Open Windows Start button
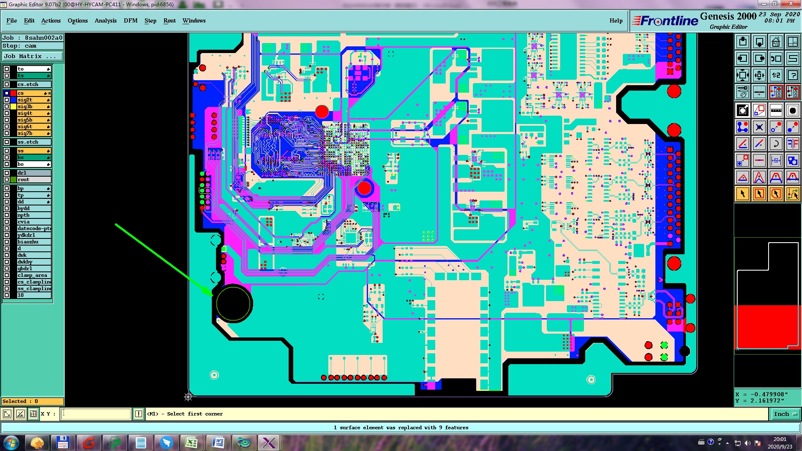This screenshot has width=802, height=451. point(11,443)
